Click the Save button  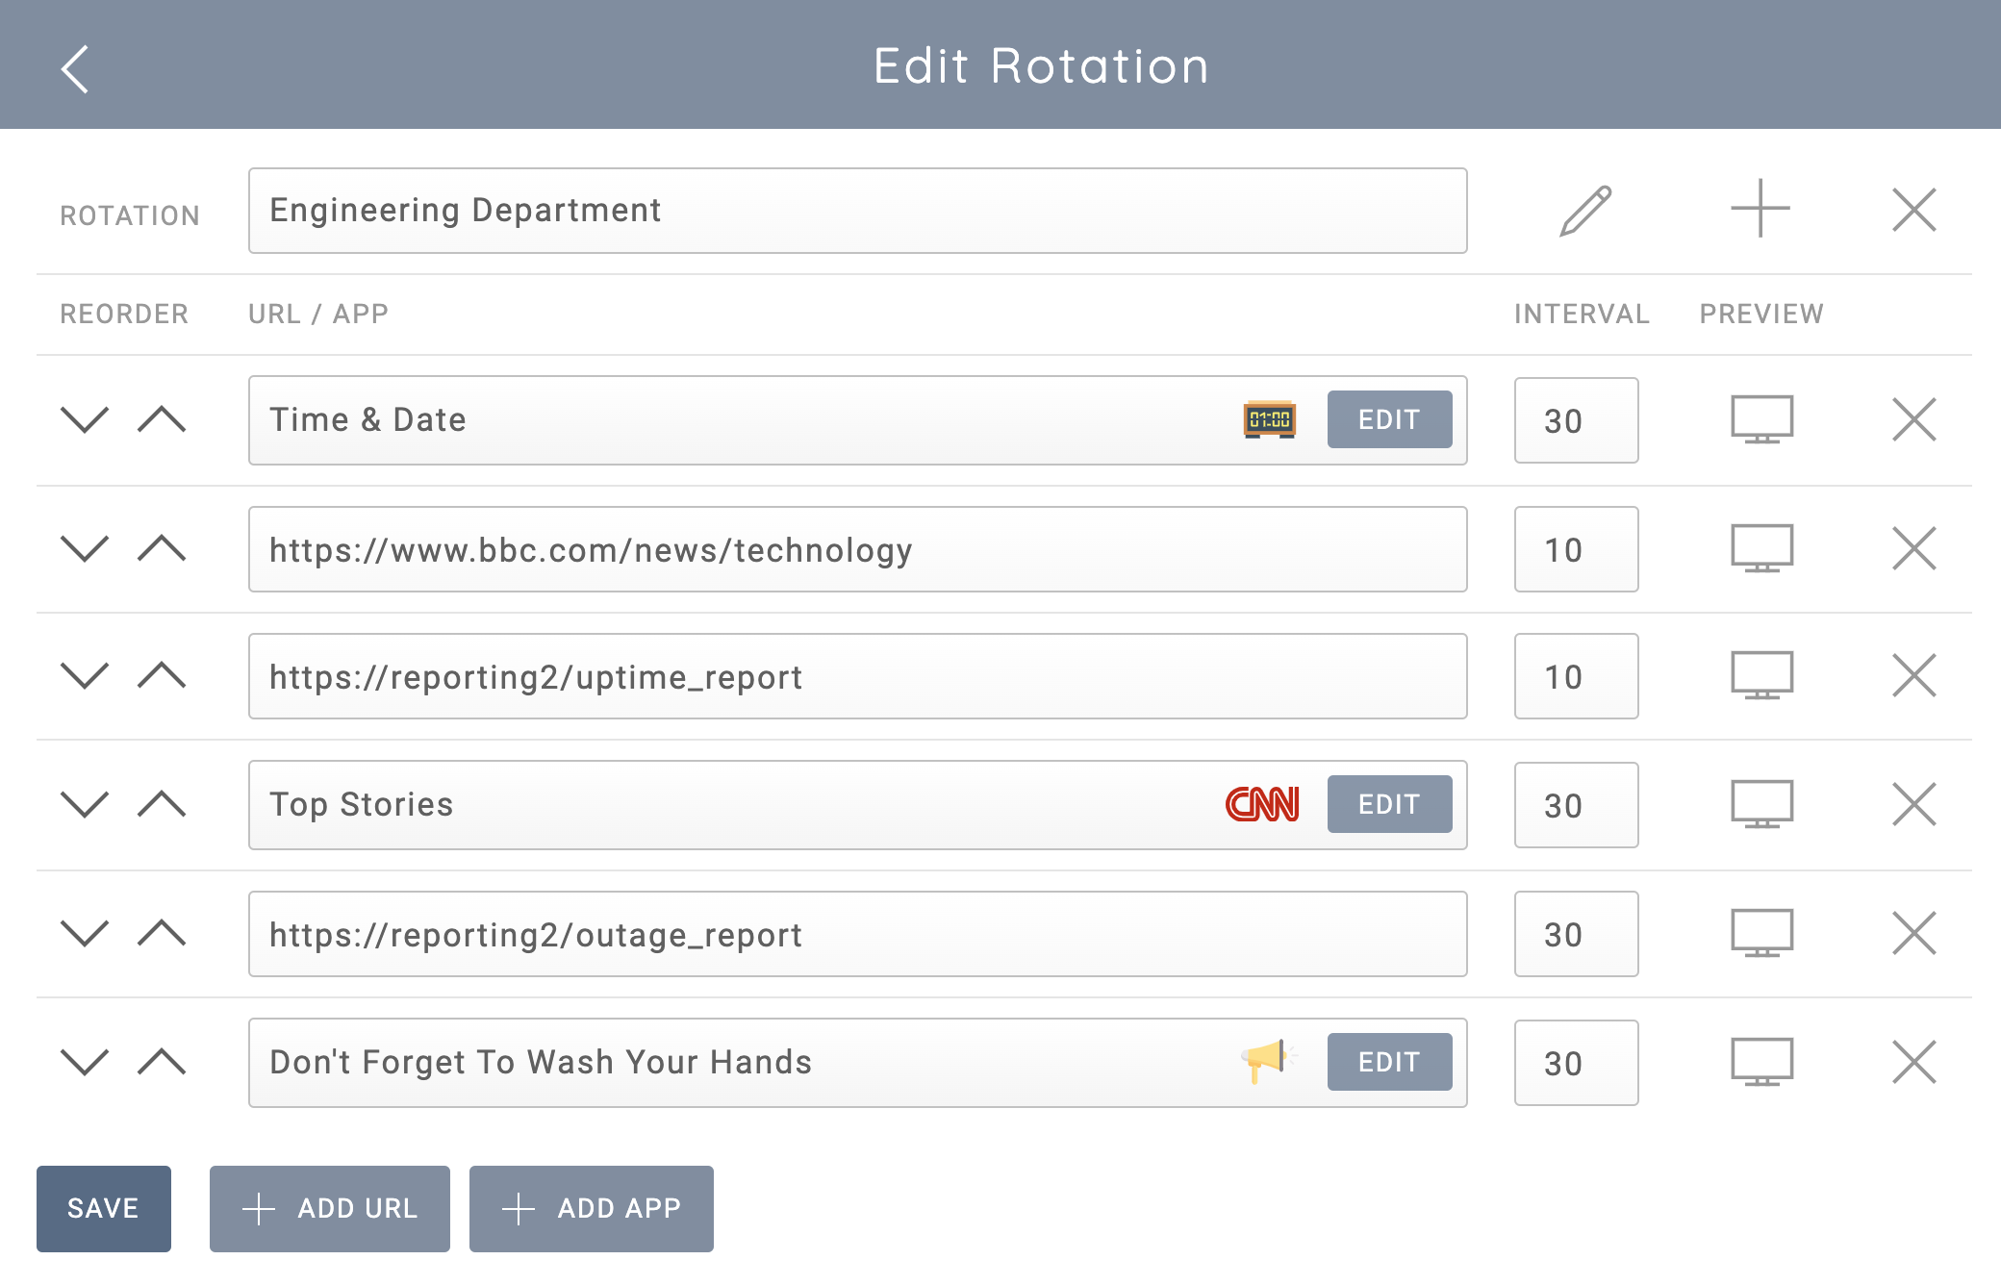(104, 1208)
